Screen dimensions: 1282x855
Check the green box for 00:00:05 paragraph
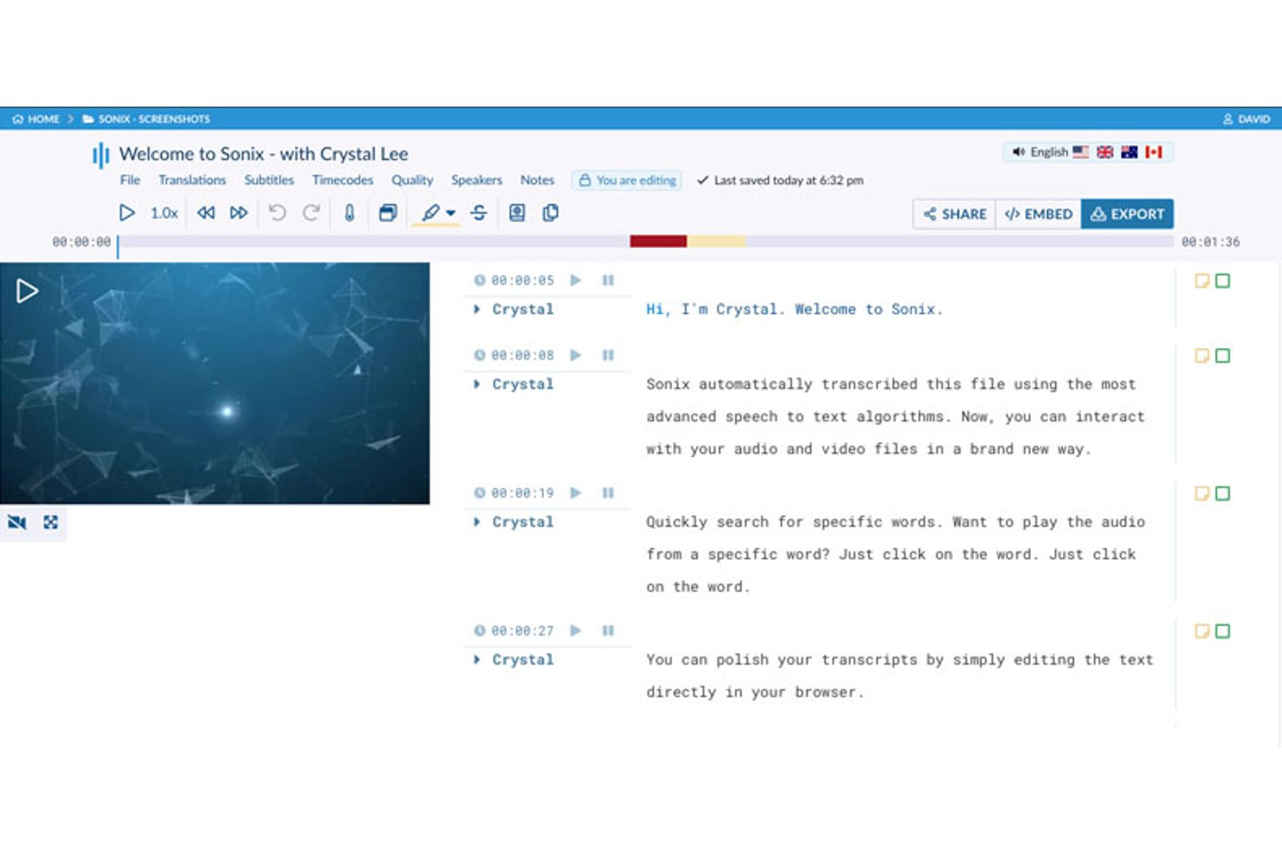[x=1222, y=281]
